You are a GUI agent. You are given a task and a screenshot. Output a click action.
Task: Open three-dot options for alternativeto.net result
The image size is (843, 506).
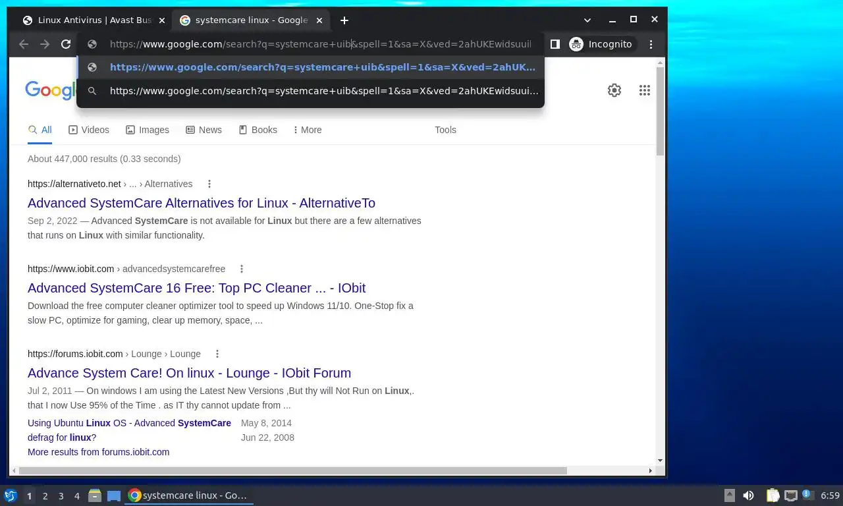tap(209, 184)
